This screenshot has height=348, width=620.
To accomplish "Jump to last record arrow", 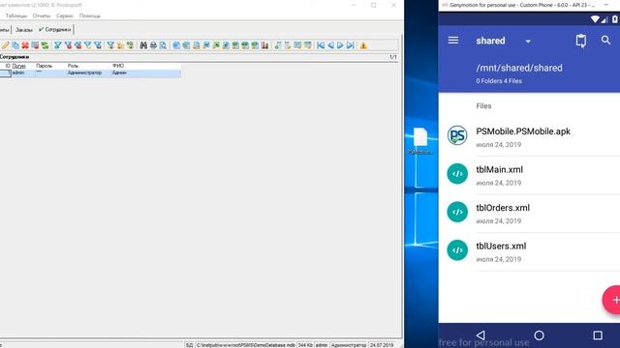I will [350, 45].
